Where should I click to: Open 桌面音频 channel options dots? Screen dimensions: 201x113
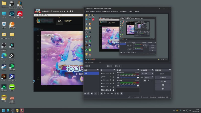118,83
